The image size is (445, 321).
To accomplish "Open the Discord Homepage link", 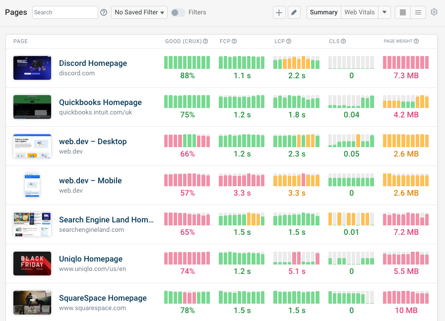I will tap(93, 63).
